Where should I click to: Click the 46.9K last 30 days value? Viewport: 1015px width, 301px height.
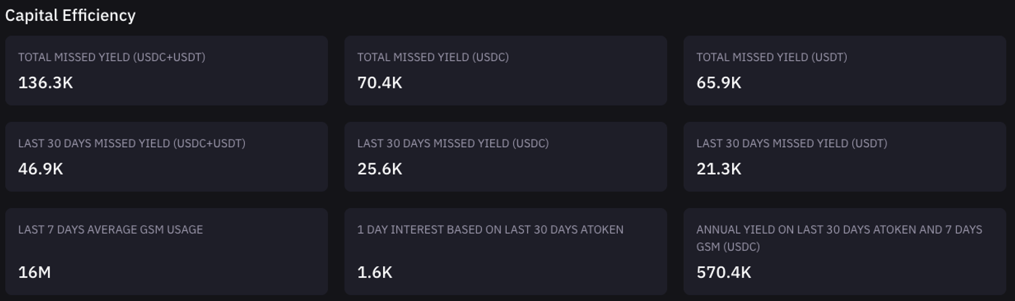point(41,169)
